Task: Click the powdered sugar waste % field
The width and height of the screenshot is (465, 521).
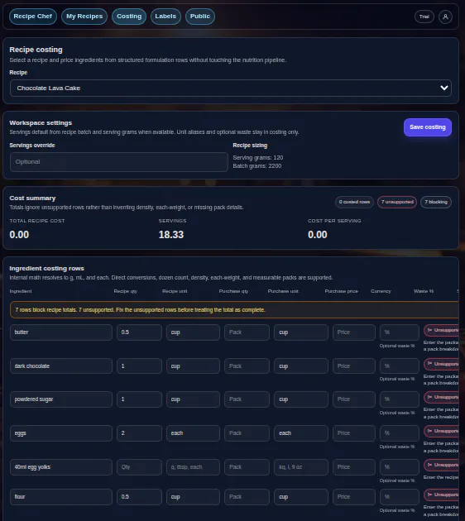Action: 399,399
